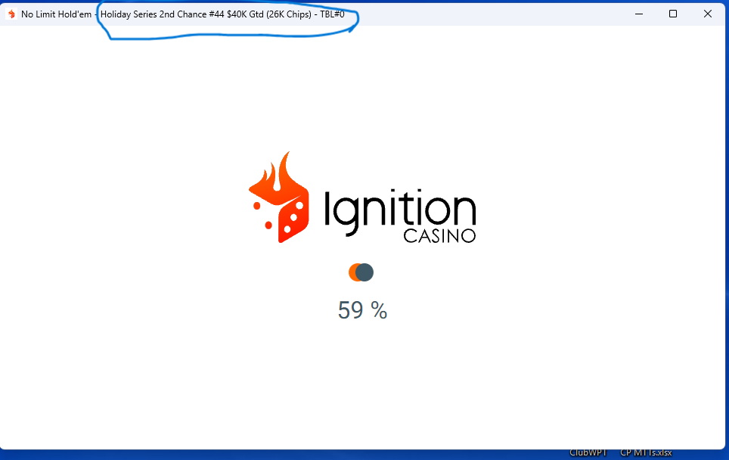Open ClubWPT from the taskbar
Screen dimensions: 729x460
(x=588, y=452)
